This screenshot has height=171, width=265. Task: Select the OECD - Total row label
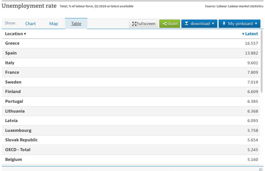click(18, 150)
